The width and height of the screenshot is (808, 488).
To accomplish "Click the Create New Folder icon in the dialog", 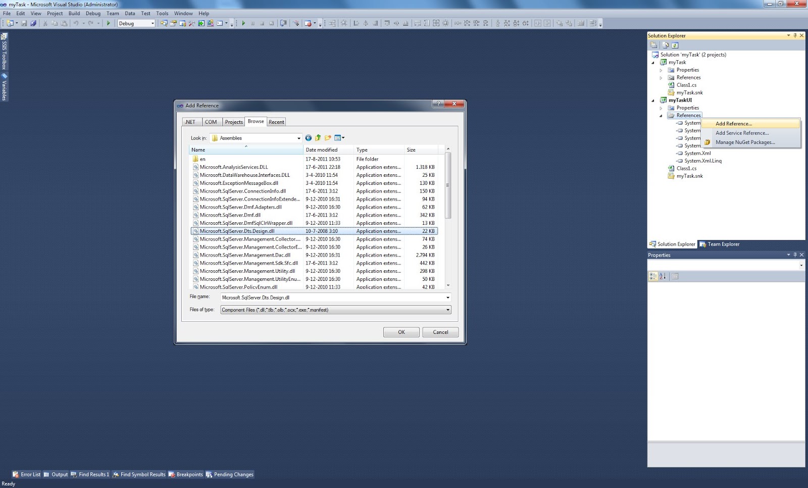I will click(327, 137).
